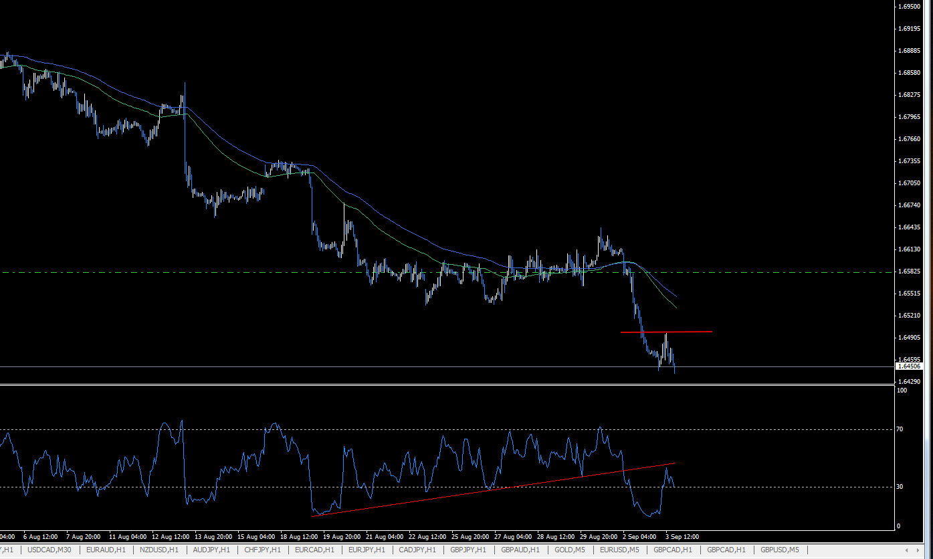Click the oscillator scale value 100
Viewport: 933px width, 559px height.
(902, 390)
